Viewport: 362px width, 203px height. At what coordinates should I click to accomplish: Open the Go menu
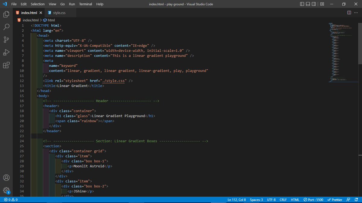coord(62,4)
